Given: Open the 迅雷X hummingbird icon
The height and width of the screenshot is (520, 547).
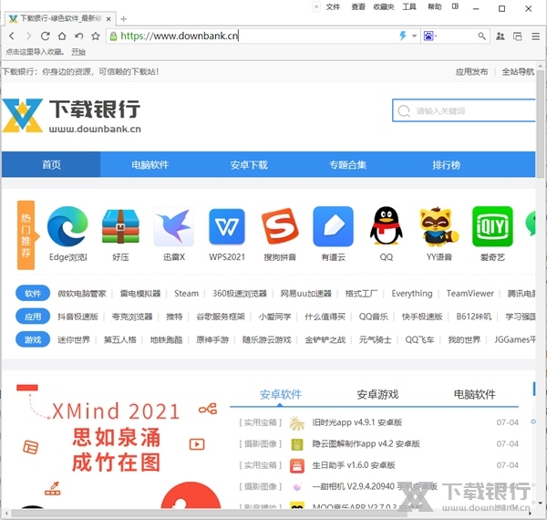Looking at the screenshot, I should click(174, 226).
